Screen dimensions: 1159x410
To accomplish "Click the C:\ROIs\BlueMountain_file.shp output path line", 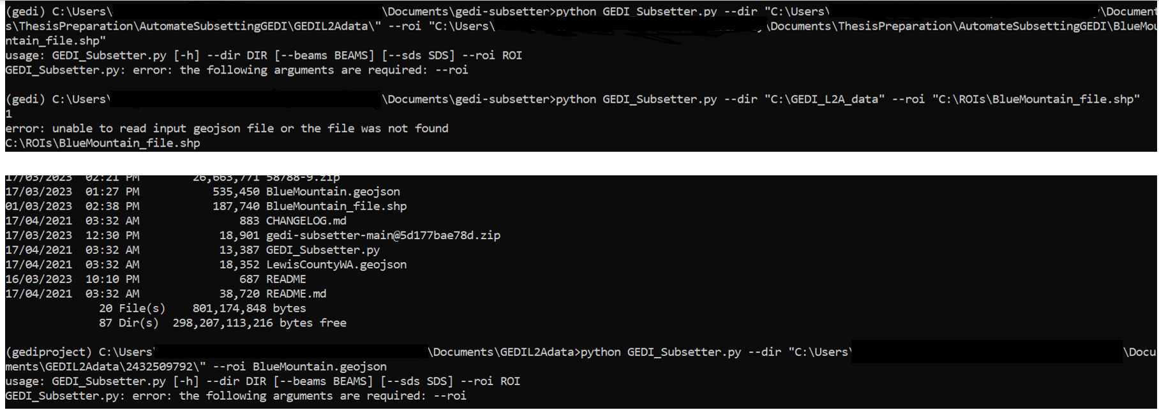I will coord(103,143).
